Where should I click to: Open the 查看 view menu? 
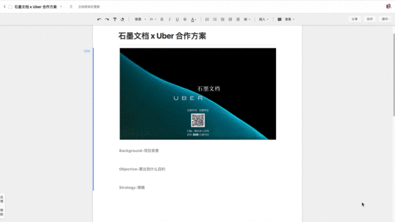point(290,19)
